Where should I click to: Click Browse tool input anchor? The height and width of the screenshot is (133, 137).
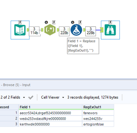coord(102,30)
